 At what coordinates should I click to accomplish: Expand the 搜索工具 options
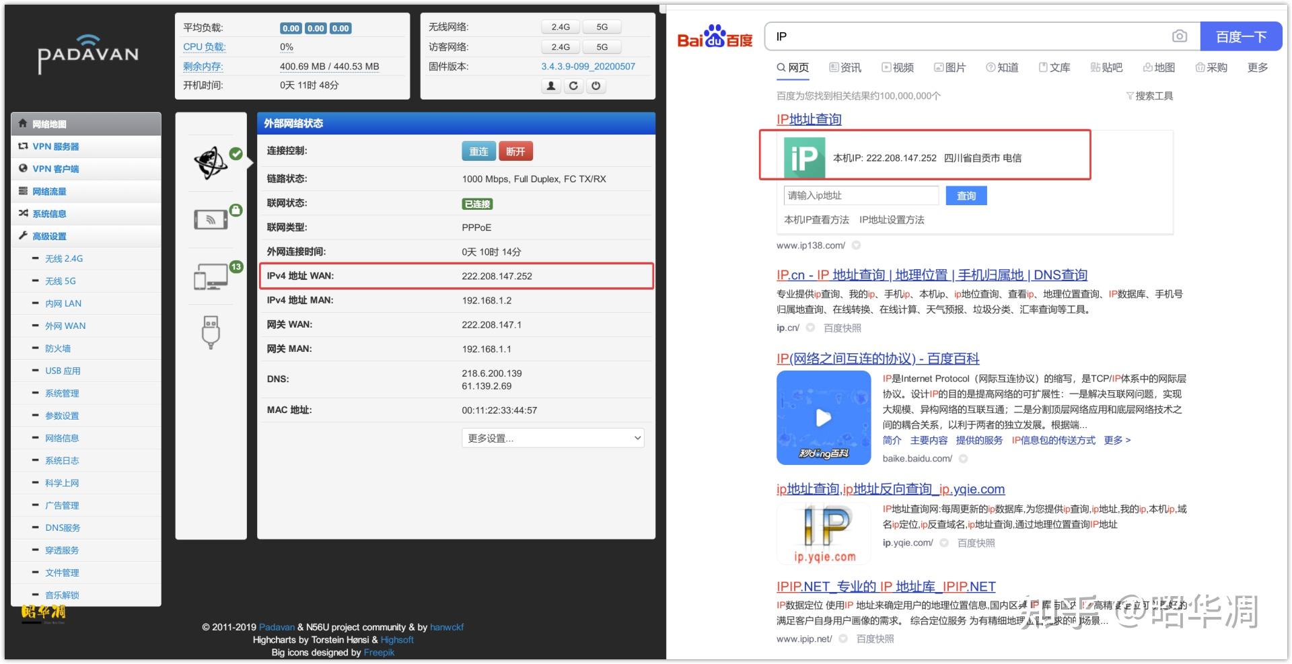tap(1151, 96)
